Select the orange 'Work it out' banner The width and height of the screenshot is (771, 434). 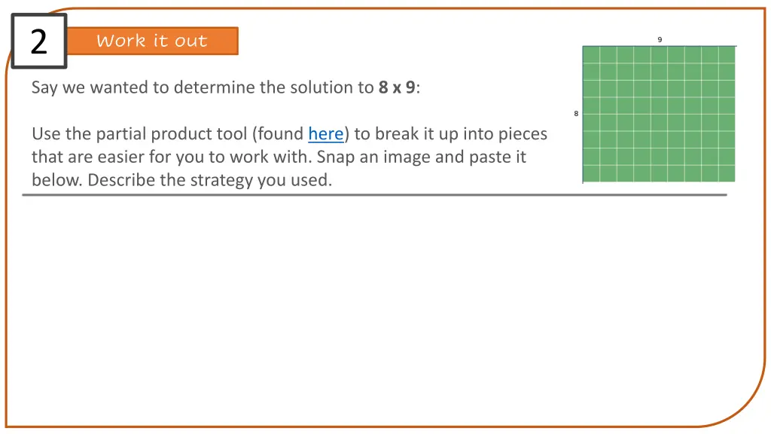coord(152,41)
